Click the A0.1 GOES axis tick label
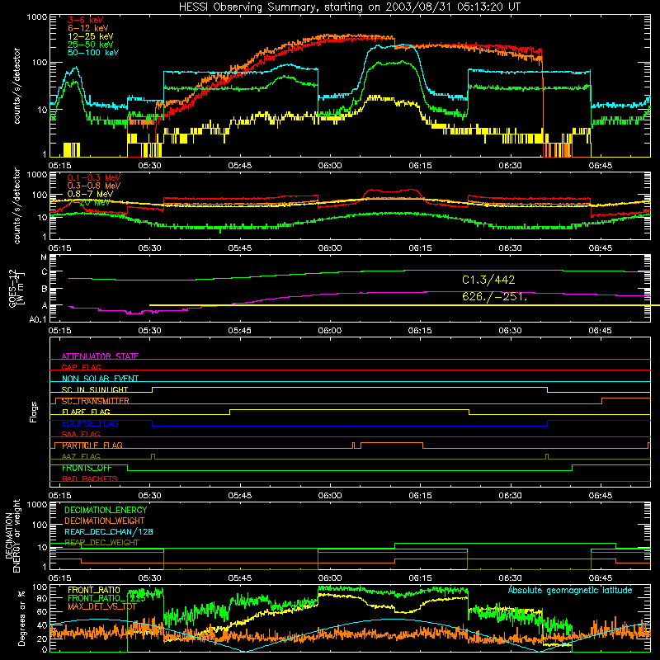This screenshot has height=660, width=660. tap(38, 319)
